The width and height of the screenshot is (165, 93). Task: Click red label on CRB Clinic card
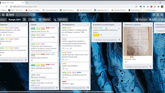point(64,82)
